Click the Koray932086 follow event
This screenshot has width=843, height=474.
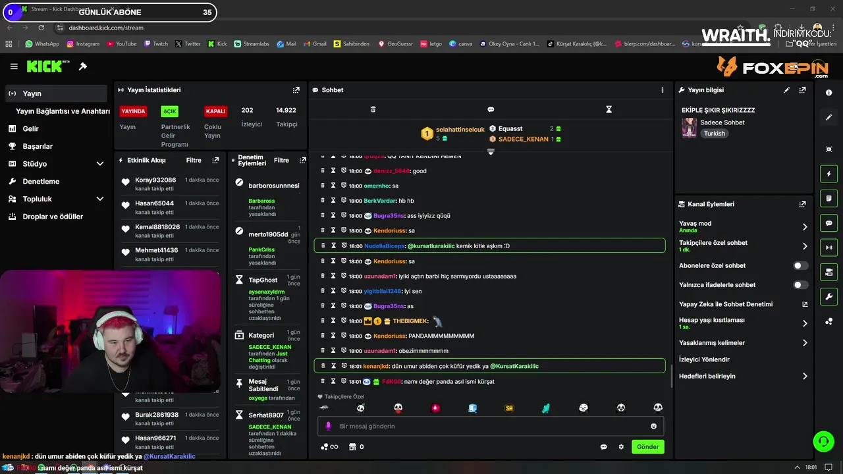[x=170, y=184]
